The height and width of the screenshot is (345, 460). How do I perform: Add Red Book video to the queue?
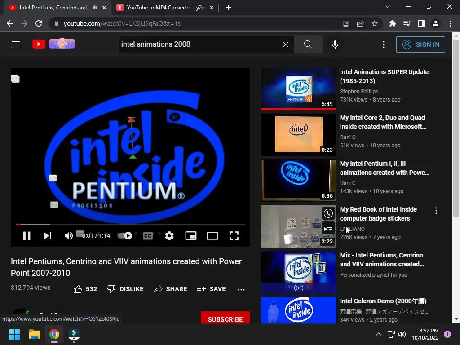click(328, 228)
